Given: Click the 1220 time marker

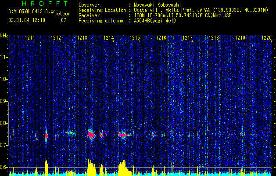Looking at the screenshot, I should (x=266, y=37).
